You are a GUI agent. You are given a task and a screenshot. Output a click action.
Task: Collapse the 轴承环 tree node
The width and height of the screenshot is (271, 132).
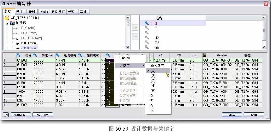(x=7, y=23)
